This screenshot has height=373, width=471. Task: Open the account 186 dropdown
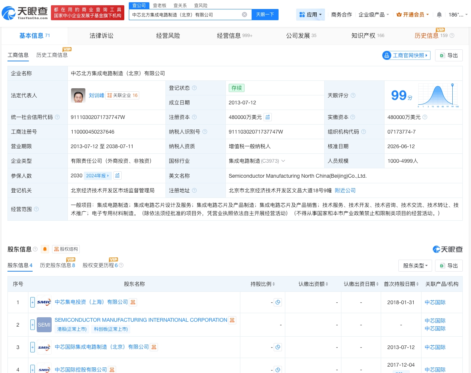point(458,15)
